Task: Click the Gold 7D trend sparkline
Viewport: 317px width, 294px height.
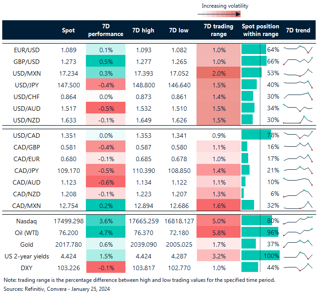Action: (298, 244)
